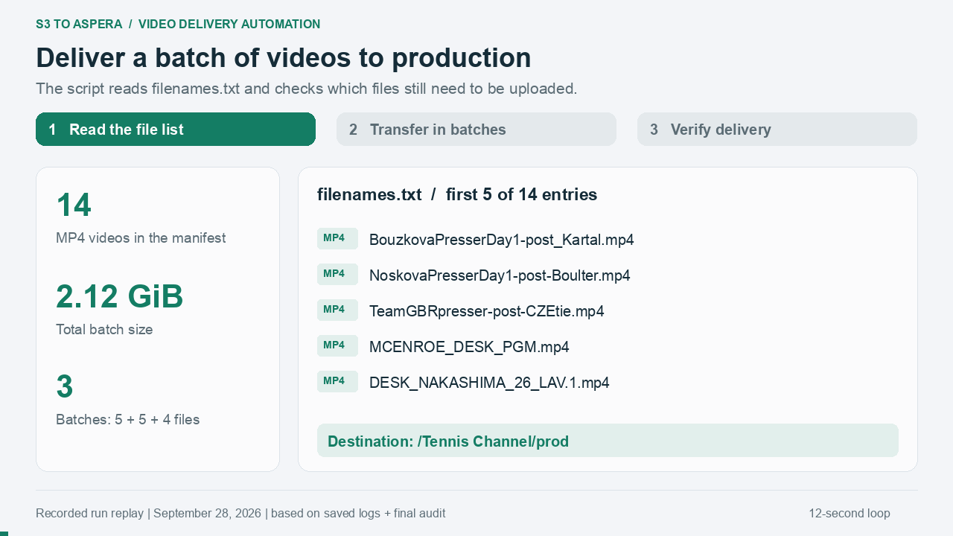Select file TeamGBRpresser-post-CZEtie.mp4
This screenshot has height=536, width=953.
[x=487, y=311]
